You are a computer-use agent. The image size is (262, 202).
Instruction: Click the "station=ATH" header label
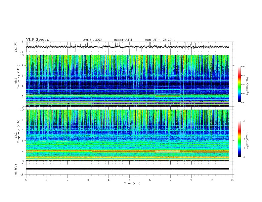pos(123,40)
